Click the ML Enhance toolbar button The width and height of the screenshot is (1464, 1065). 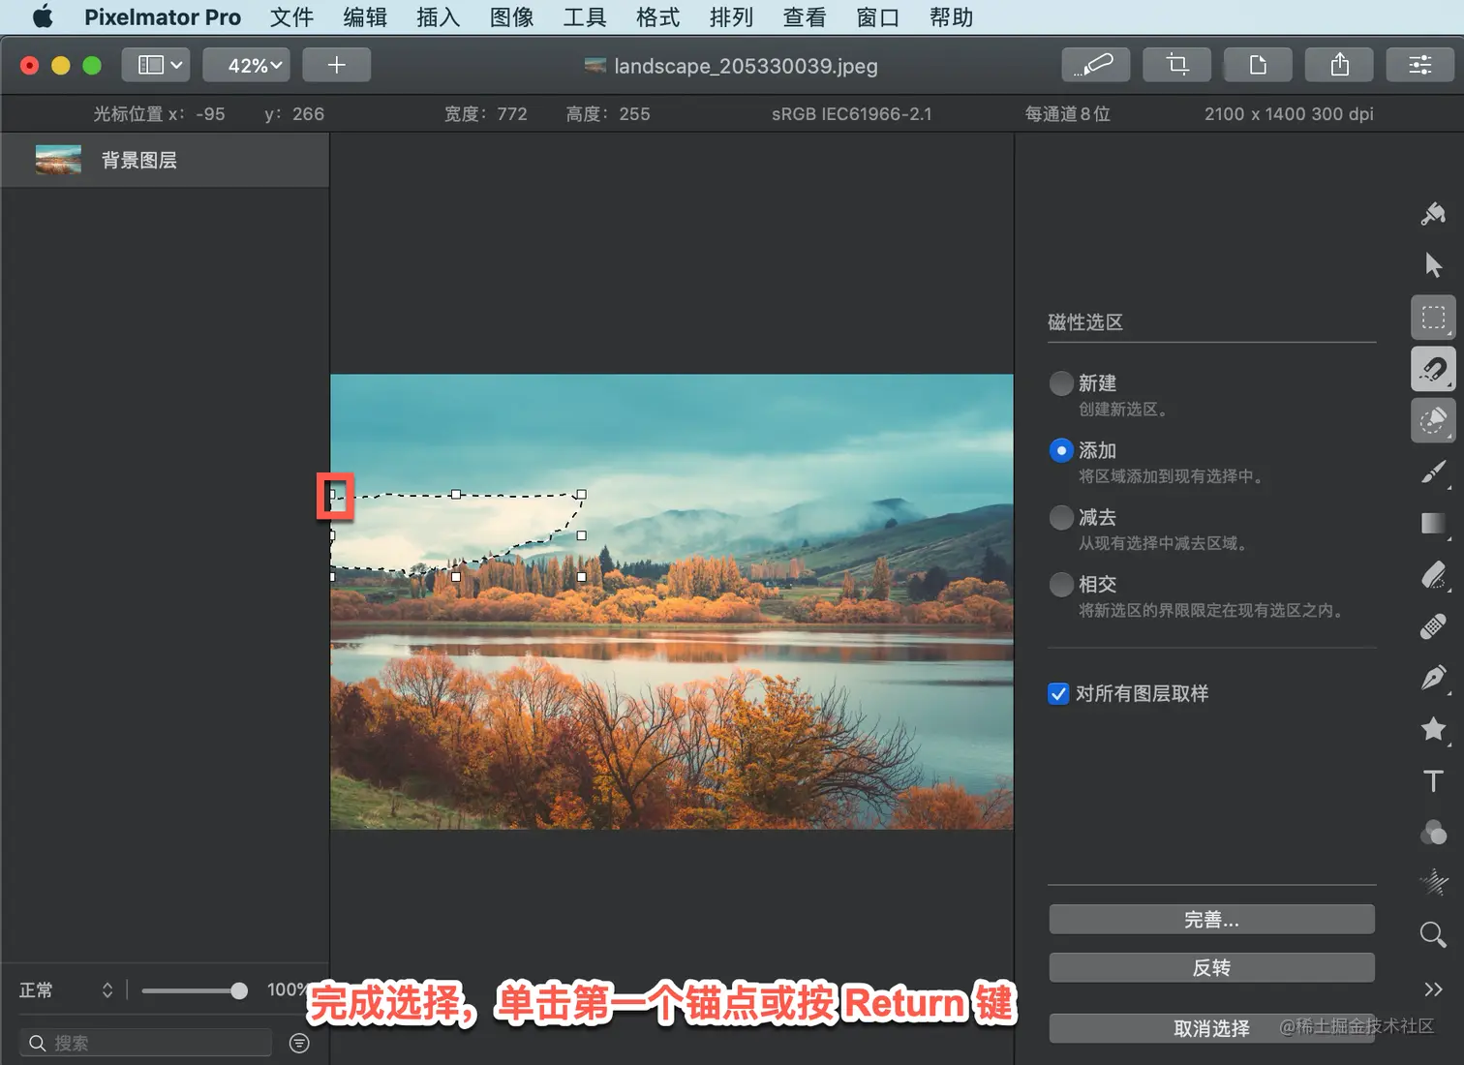1095,65
